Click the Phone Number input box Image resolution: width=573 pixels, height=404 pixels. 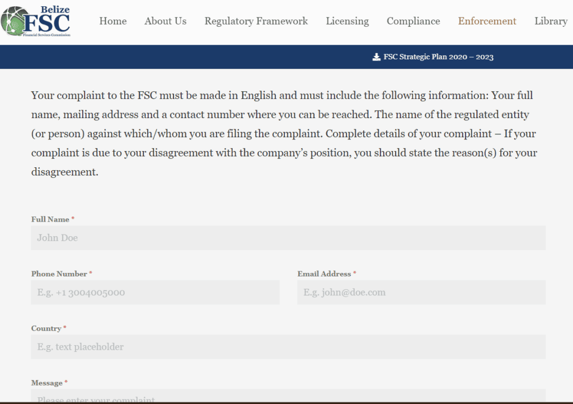click(x=155, y=292)
